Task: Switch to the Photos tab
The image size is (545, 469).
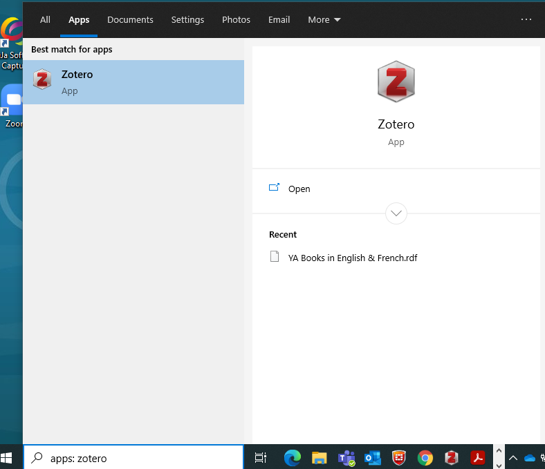Action: (236, 20)
